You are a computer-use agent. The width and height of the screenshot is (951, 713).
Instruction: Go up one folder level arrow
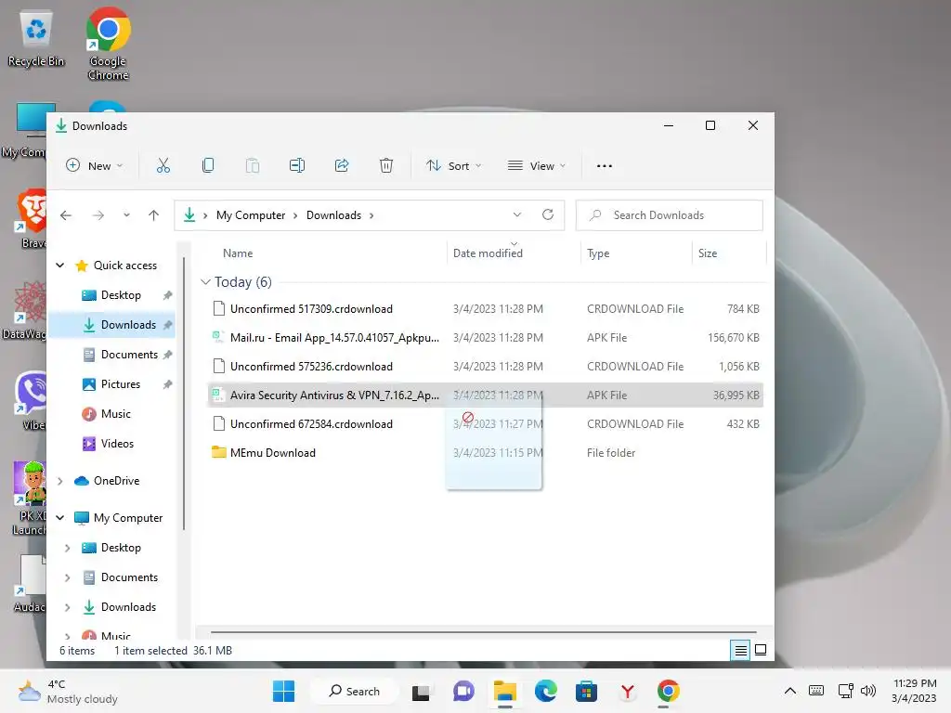(x=154, y=215)
